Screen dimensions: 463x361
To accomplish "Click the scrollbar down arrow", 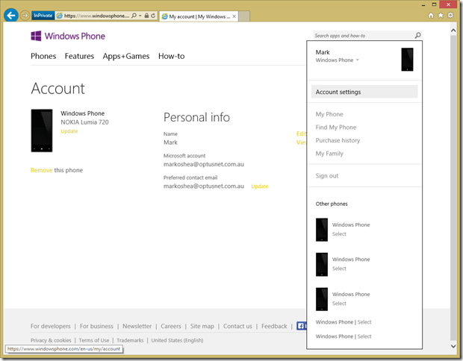I will click(x=453, y=346).
